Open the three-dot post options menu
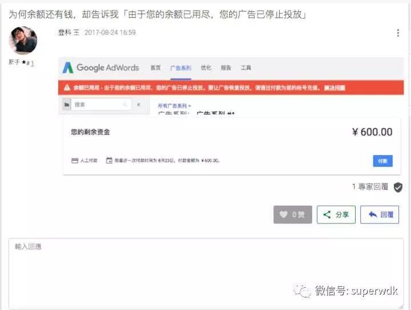Viewport: 411px width, 310px height. click(x=398, y=32)
